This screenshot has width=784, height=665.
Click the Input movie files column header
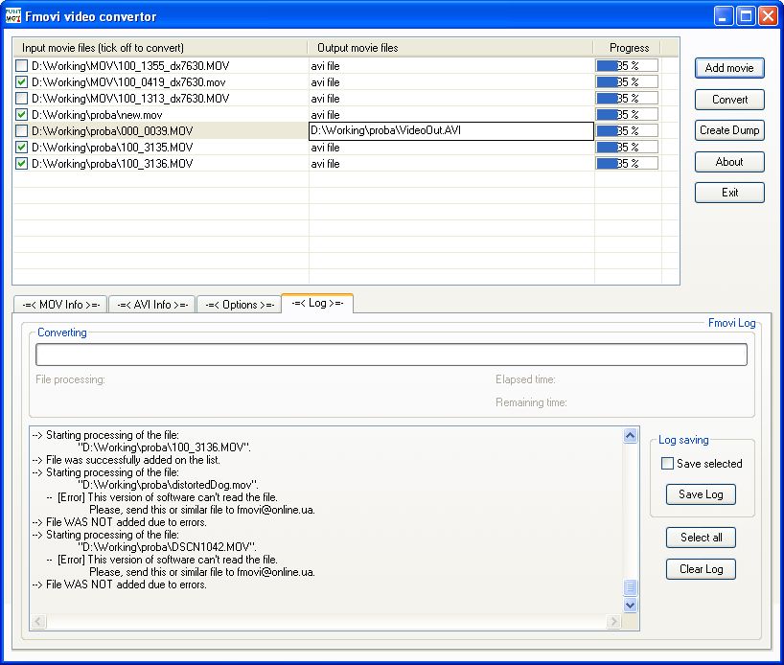tap(160, 48)
